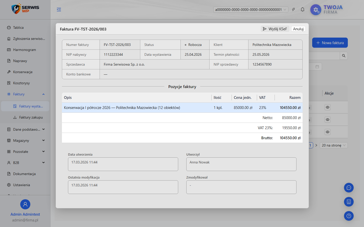The image size is (364, 227).
Task: Click the Konserwacje wrench icon
Action: pos(9,72)
